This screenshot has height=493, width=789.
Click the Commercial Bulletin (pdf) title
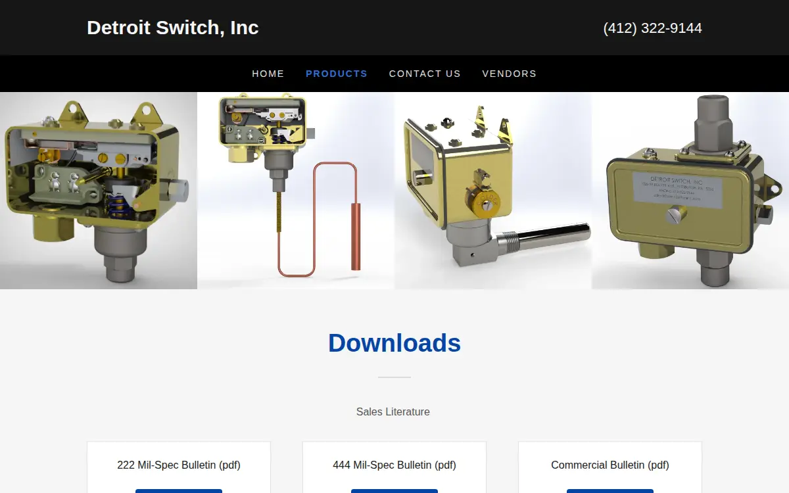(610, 465)
